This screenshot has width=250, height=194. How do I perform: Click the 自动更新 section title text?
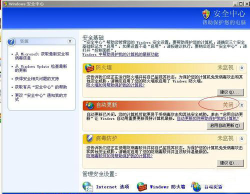(x=106, y=105)
